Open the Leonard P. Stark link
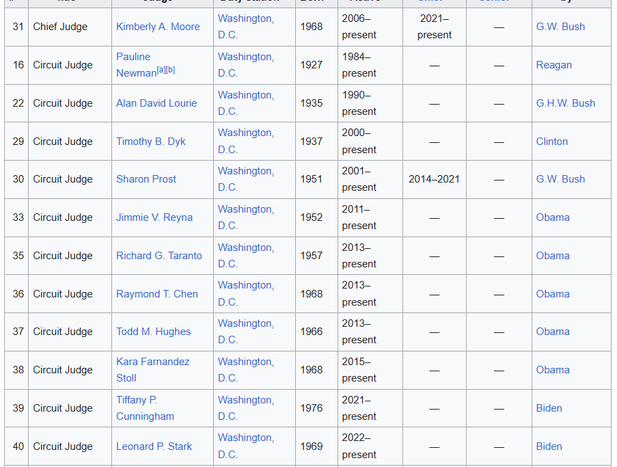 [x=154, y=446]
